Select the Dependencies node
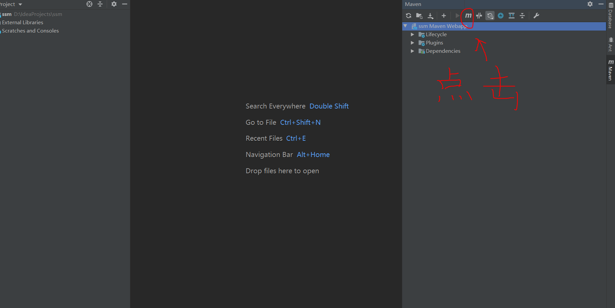 point(443,51)
